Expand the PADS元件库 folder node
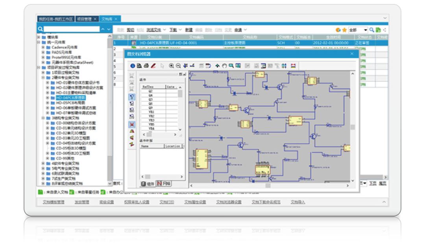The image size is (425, 244). point(43,52)
